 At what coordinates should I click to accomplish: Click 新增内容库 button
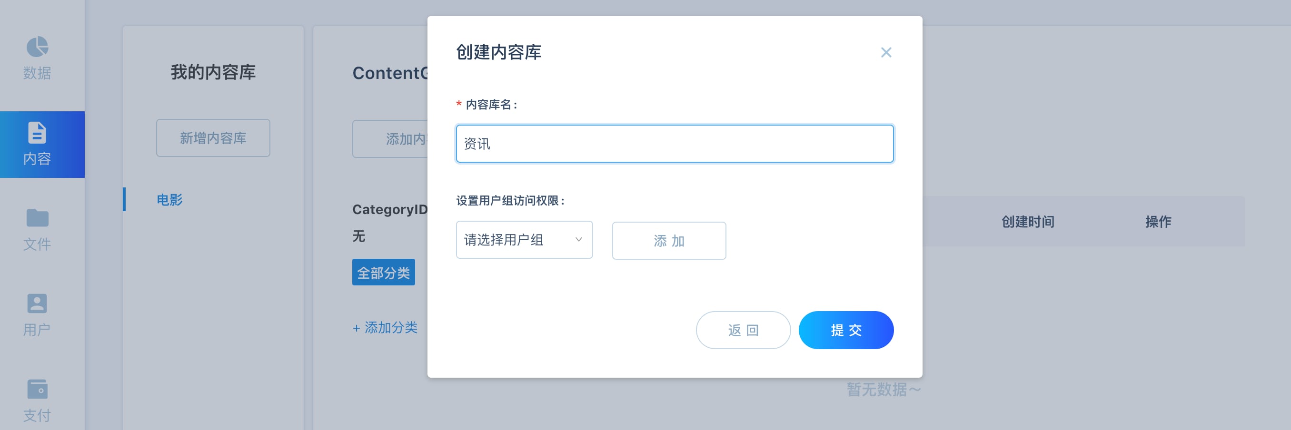pos(213,138)
